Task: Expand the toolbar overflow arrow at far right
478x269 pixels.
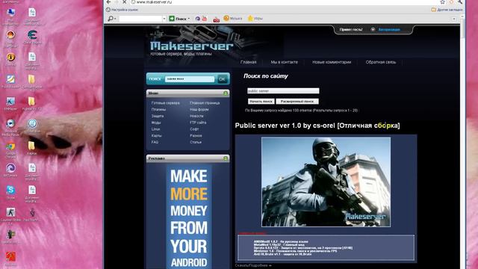Action: pos(454,19)
